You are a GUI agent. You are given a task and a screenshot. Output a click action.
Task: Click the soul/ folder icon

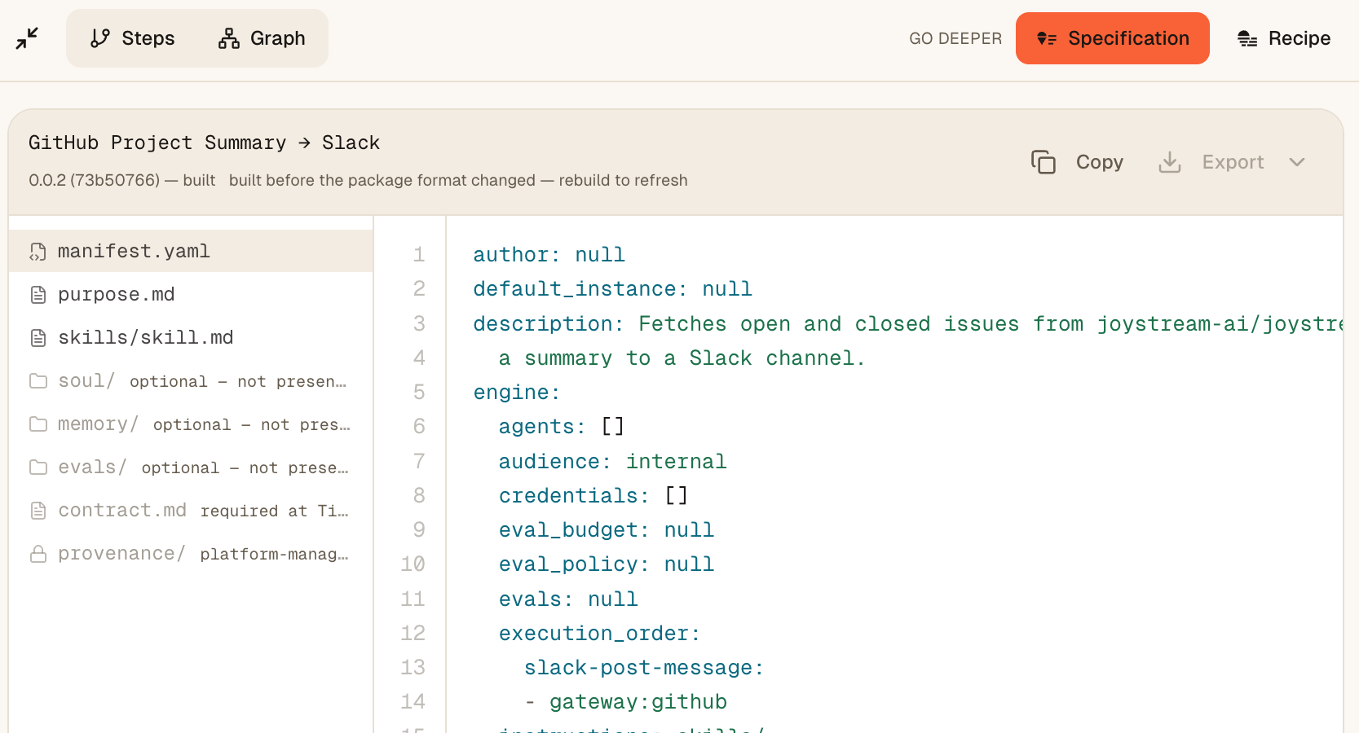(x=38, y=381)
